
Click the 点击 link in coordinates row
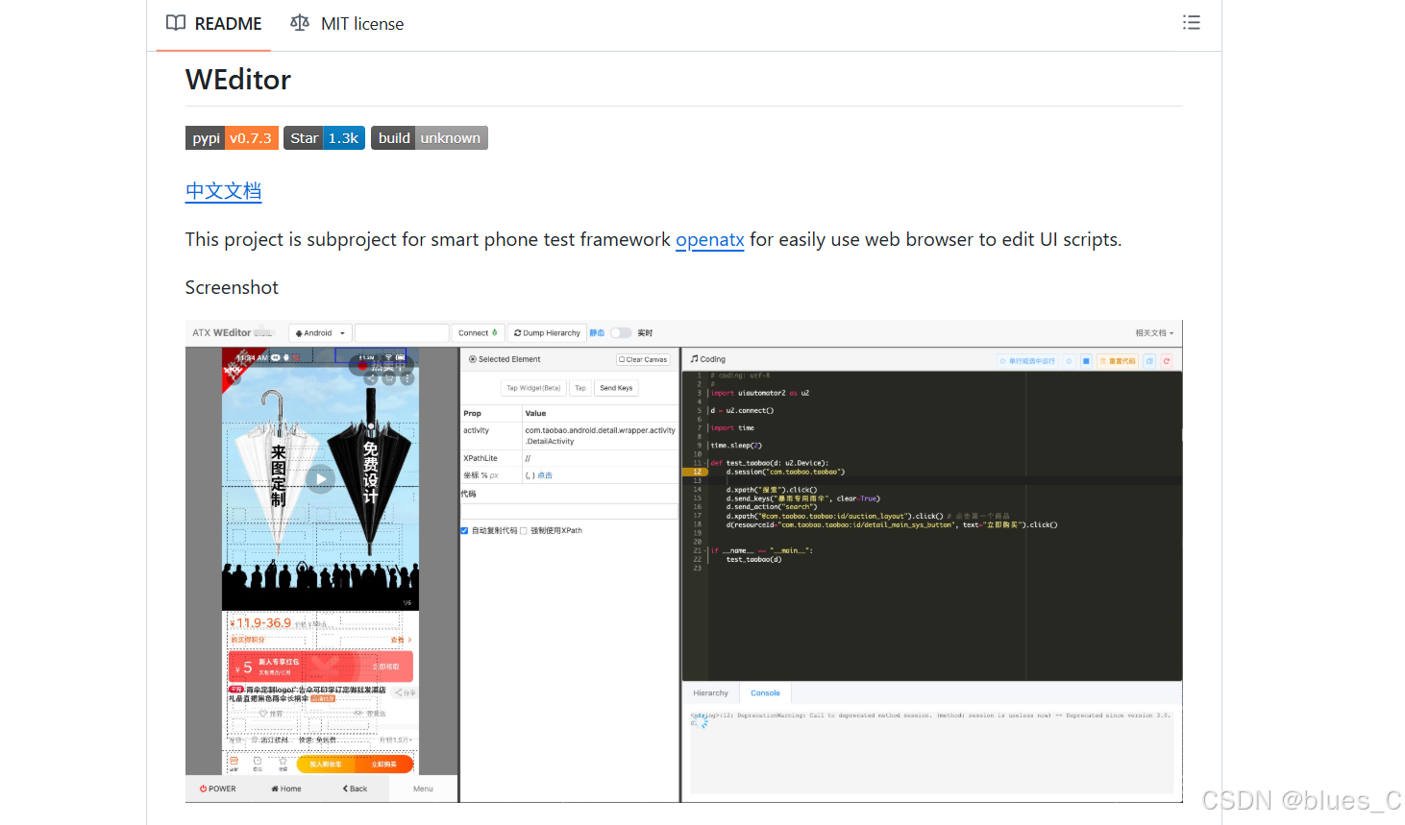(545, 475)
